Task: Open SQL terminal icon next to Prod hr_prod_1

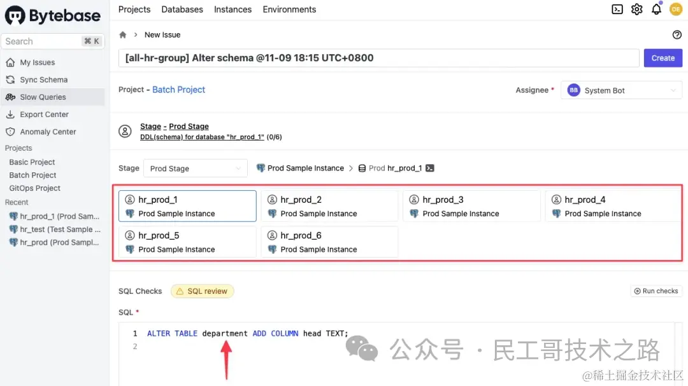Action: (x=430, y=169)
